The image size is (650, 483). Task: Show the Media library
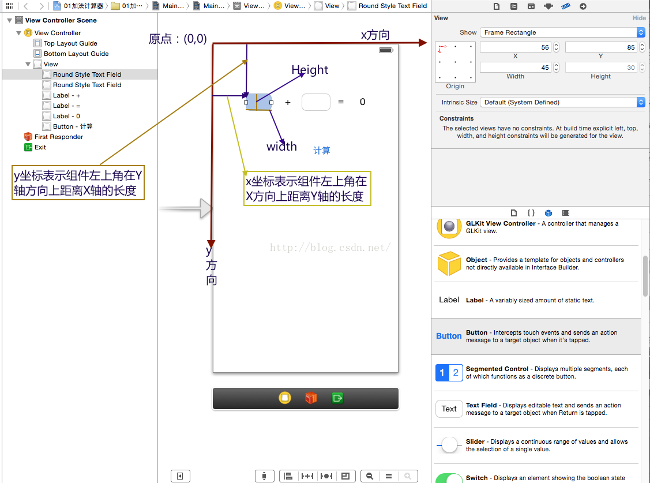565,213
